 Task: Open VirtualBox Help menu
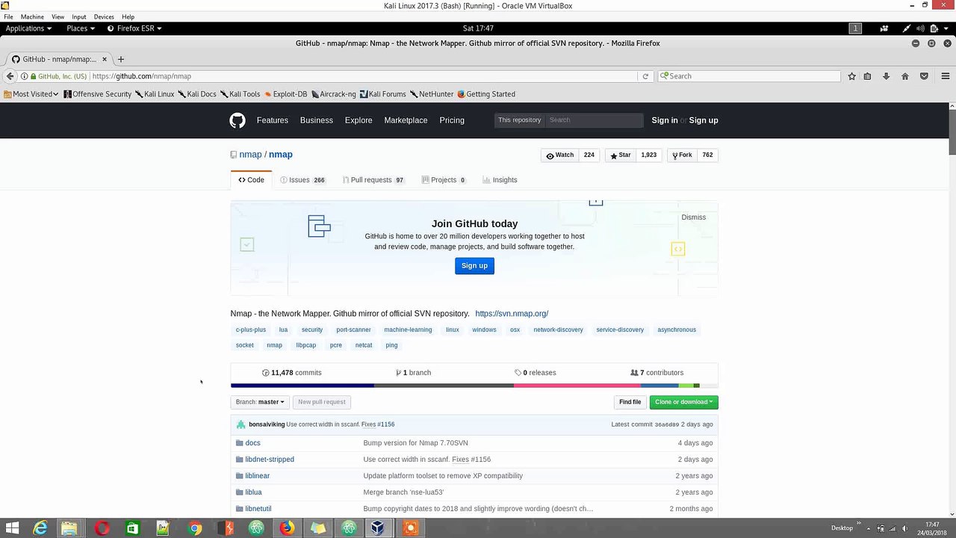pyautogui.click(x=128, y=16)
